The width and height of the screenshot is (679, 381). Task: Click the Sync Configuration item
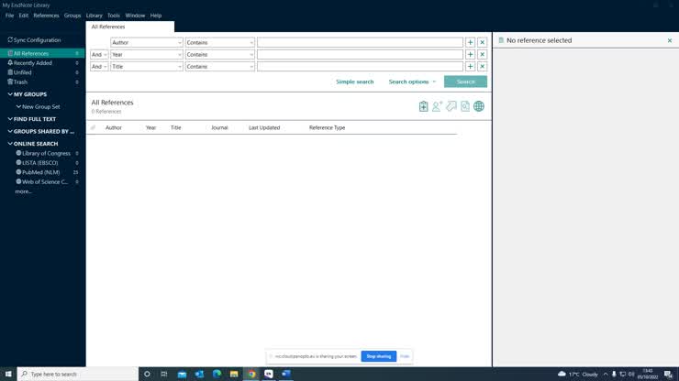click(37, 40)
